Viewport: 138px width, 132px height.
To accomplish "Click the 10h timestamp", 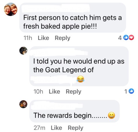I will 38,91.
